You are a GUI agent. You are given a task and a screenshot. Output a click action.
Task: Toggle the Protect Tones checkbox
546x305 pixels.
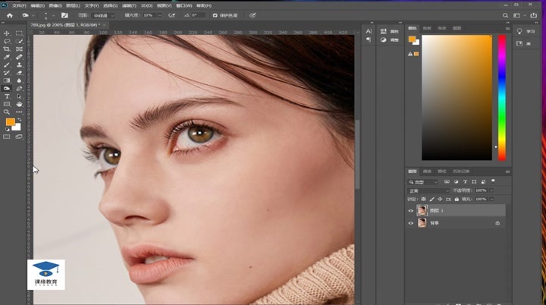[x=215, y=14]
